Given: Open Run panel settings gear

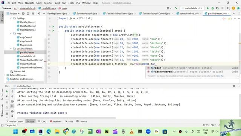Looking at the screenshot, I should click(x=234, y=86).
